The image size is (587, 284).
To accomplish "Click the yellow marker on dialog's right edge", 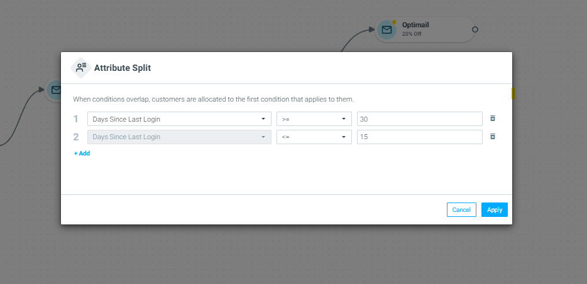I will (513, 93).
